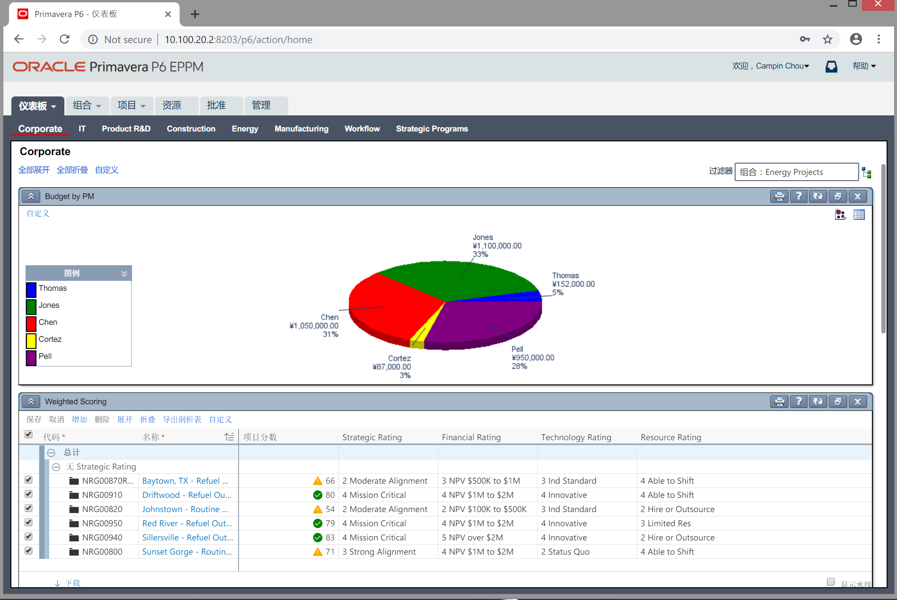Click 导出剖析表 export link
Viewport: 897px width, 600px height.
click(182, 419)
